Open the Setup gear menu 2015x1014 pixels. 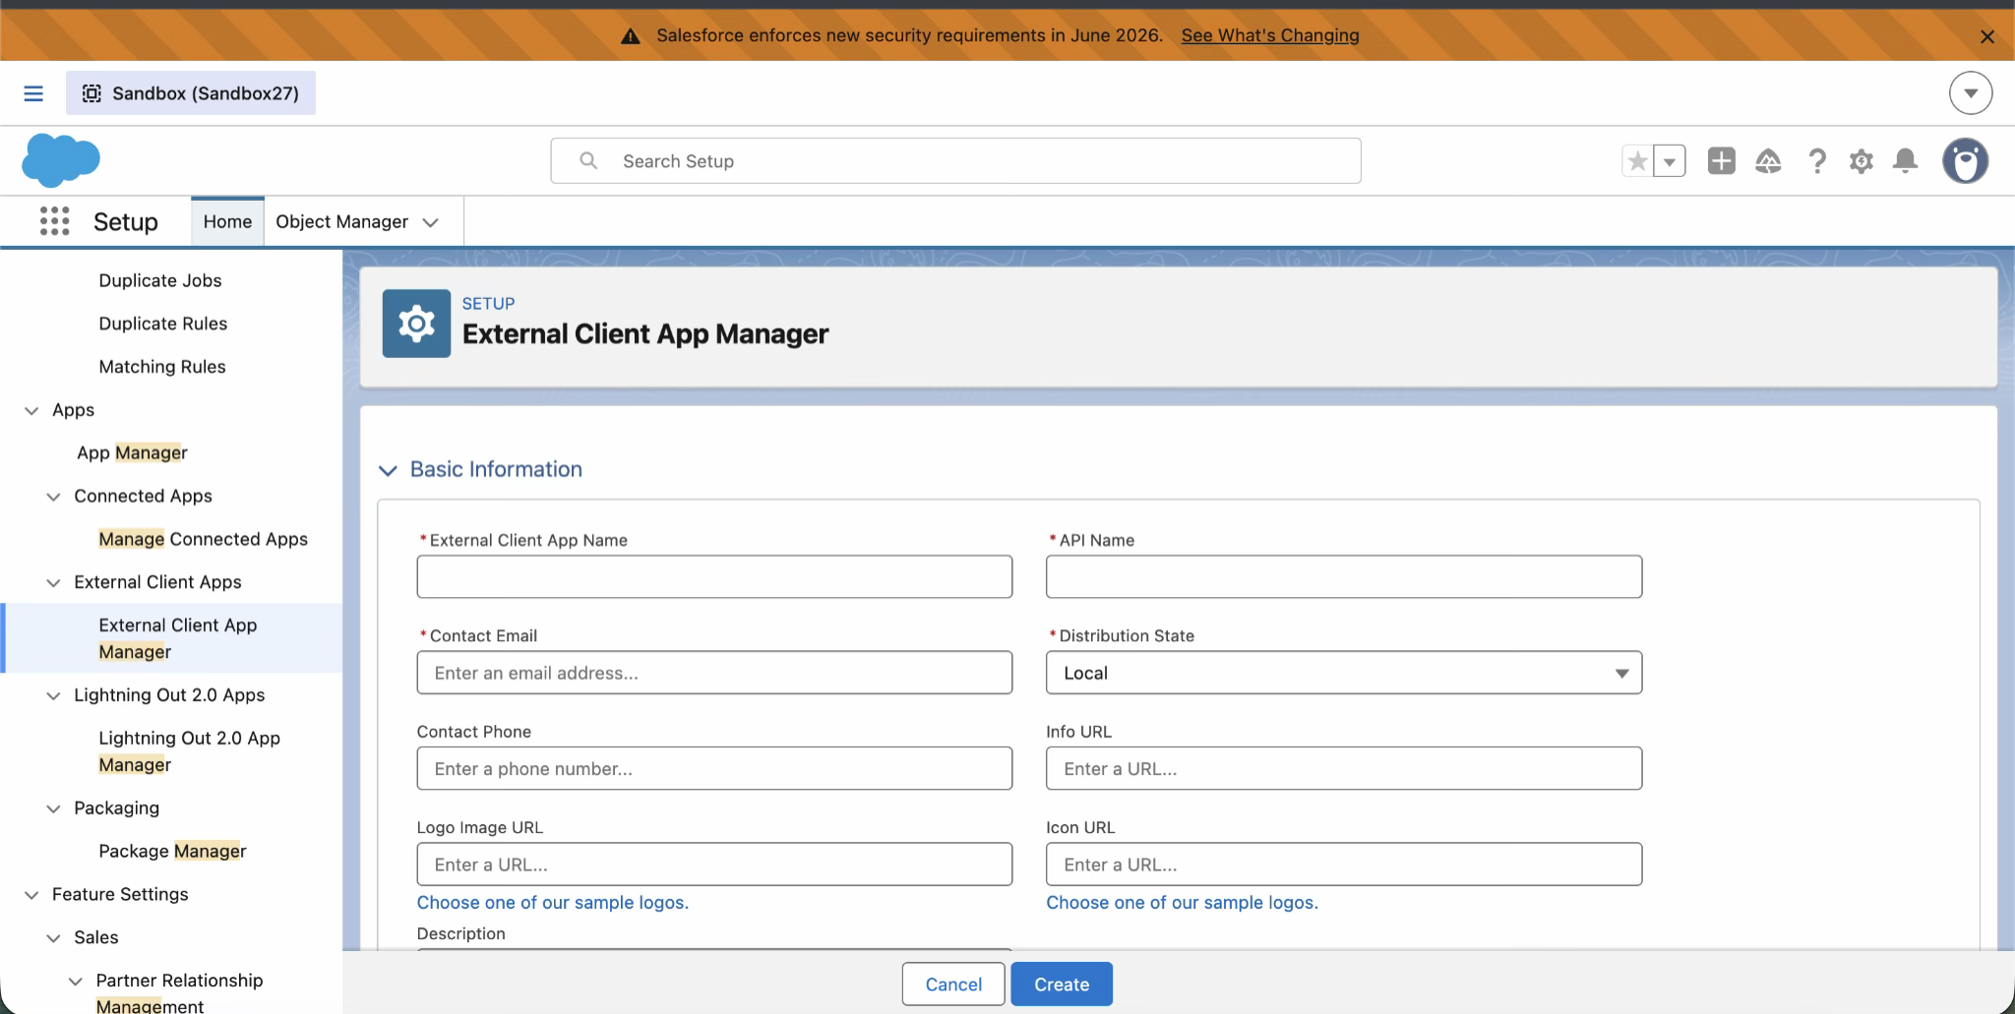1861,161
